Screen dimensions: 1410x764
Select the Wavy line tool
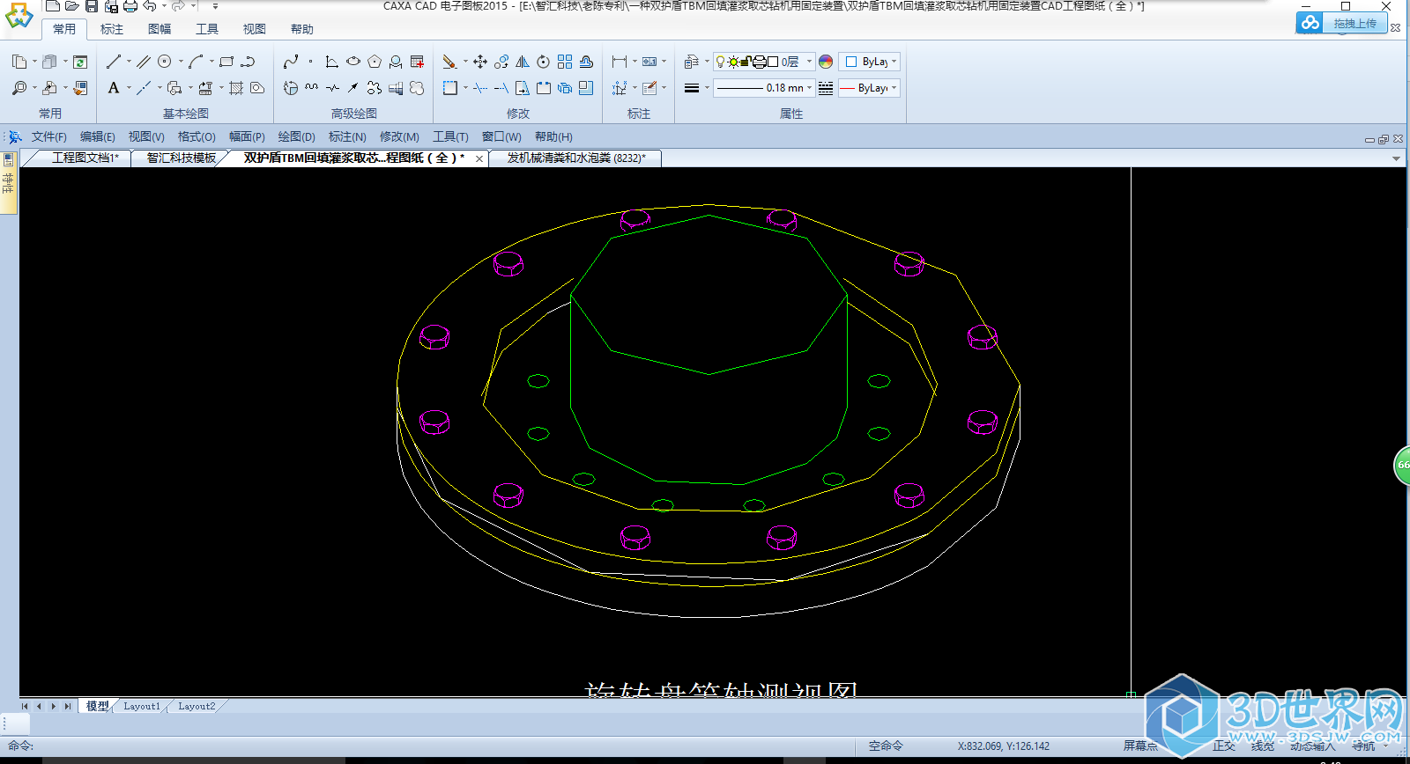coord(312,88)
